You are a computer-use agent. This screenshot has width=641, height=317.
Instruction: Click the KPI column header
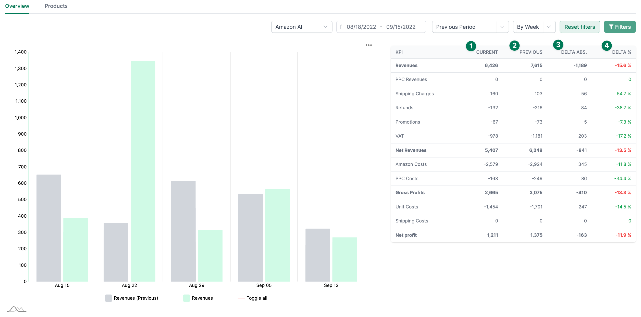[399, 52]
